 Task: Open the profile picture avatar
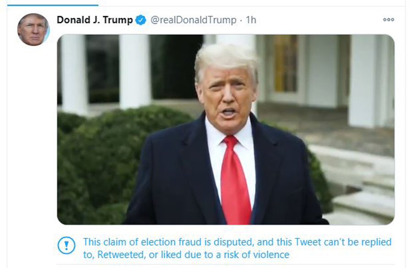click(33, 29)
